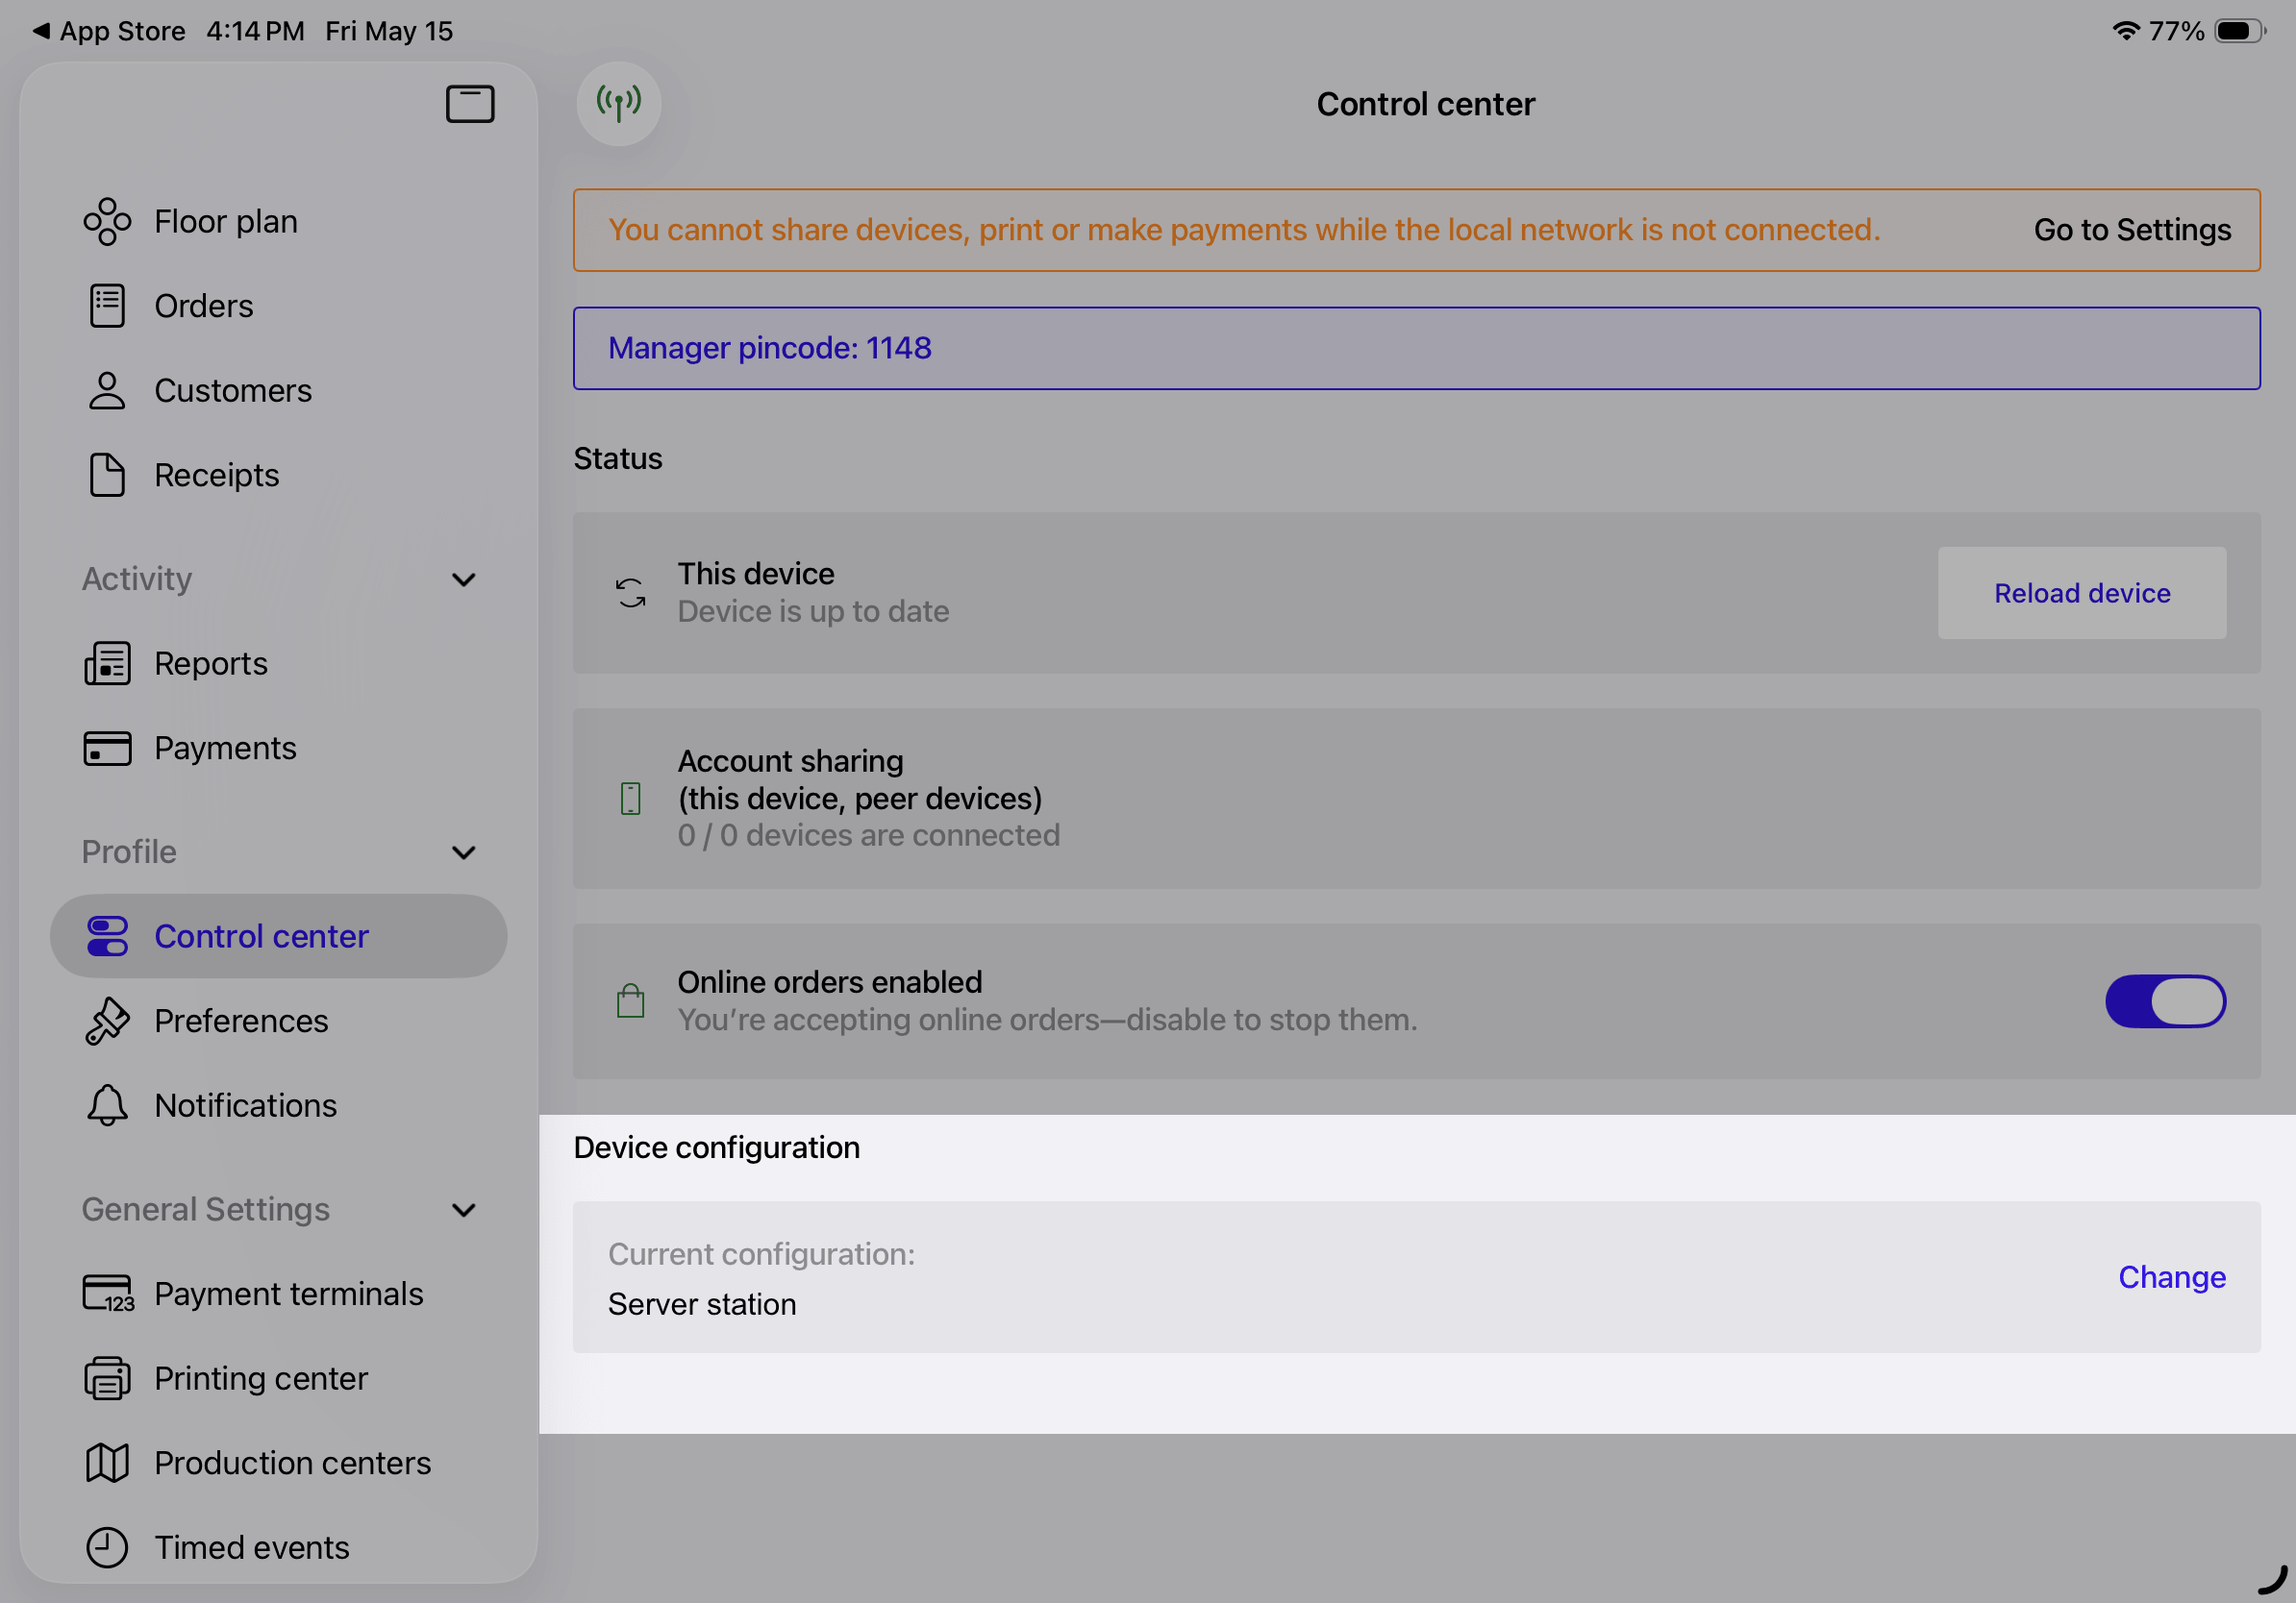Image resolution: width=2296 pixels, height=1603 pixels.
Task: Open the Preferences paintbrush icon
Action: tap(107, 1022)
